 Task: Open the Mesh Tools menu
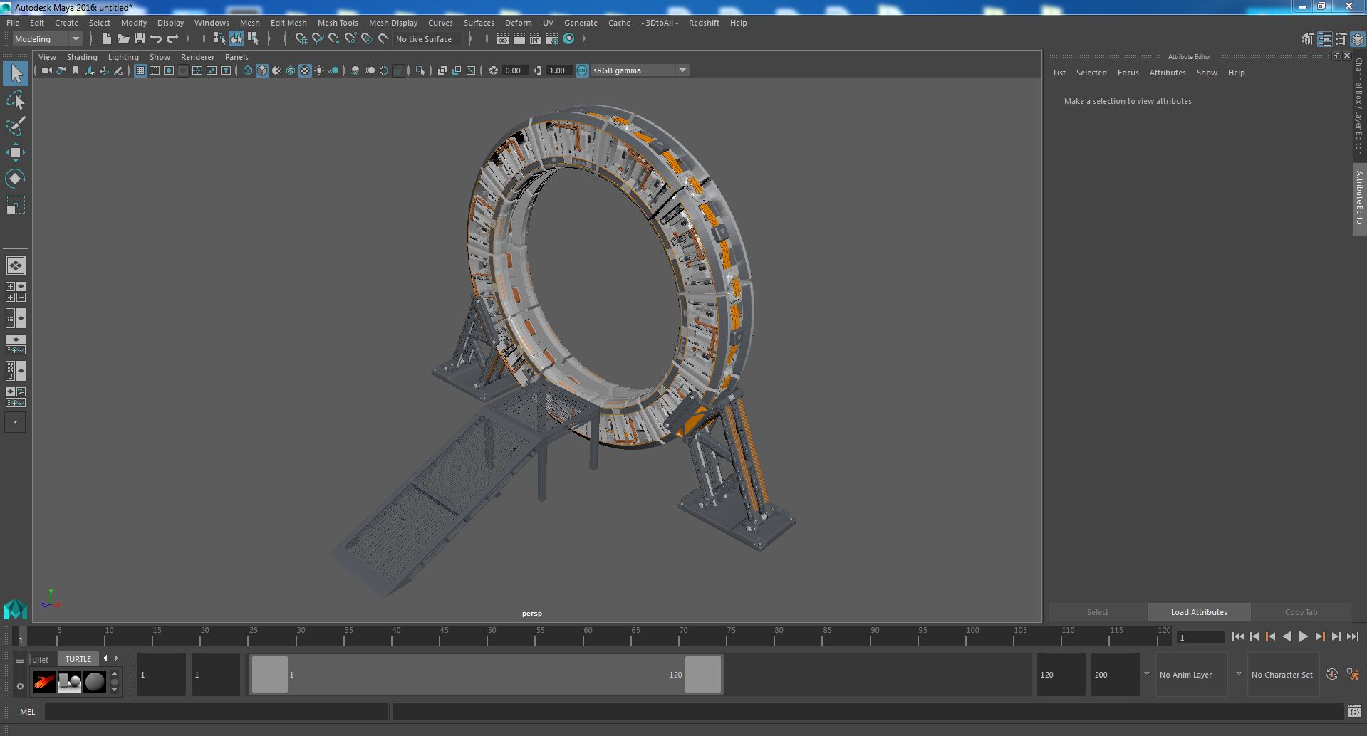[338, 23]
